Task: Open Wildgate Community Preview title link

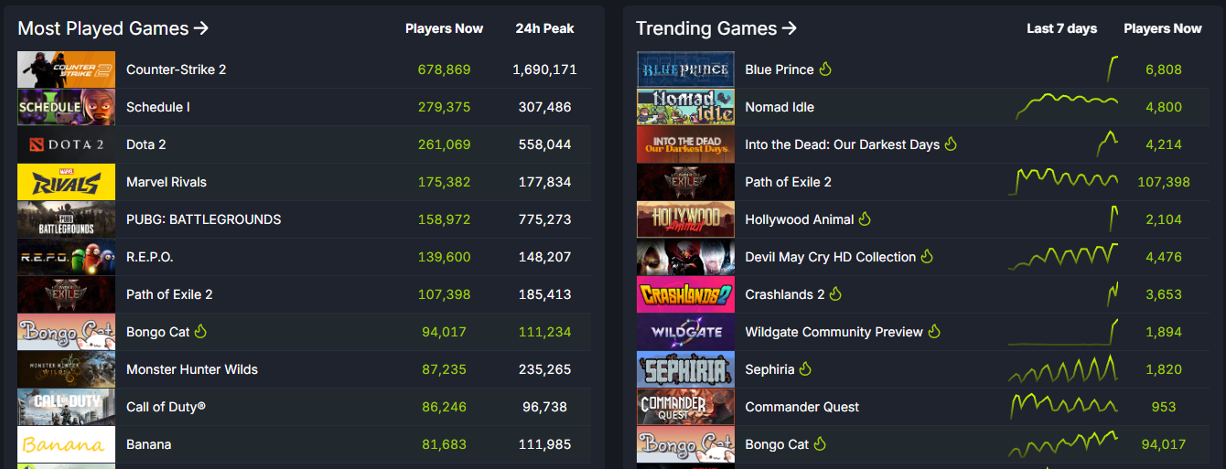Action: click(x=834, y=332)
